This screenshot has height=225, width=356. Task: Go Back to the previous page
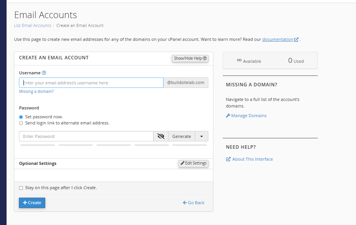[x=194, y=203]
